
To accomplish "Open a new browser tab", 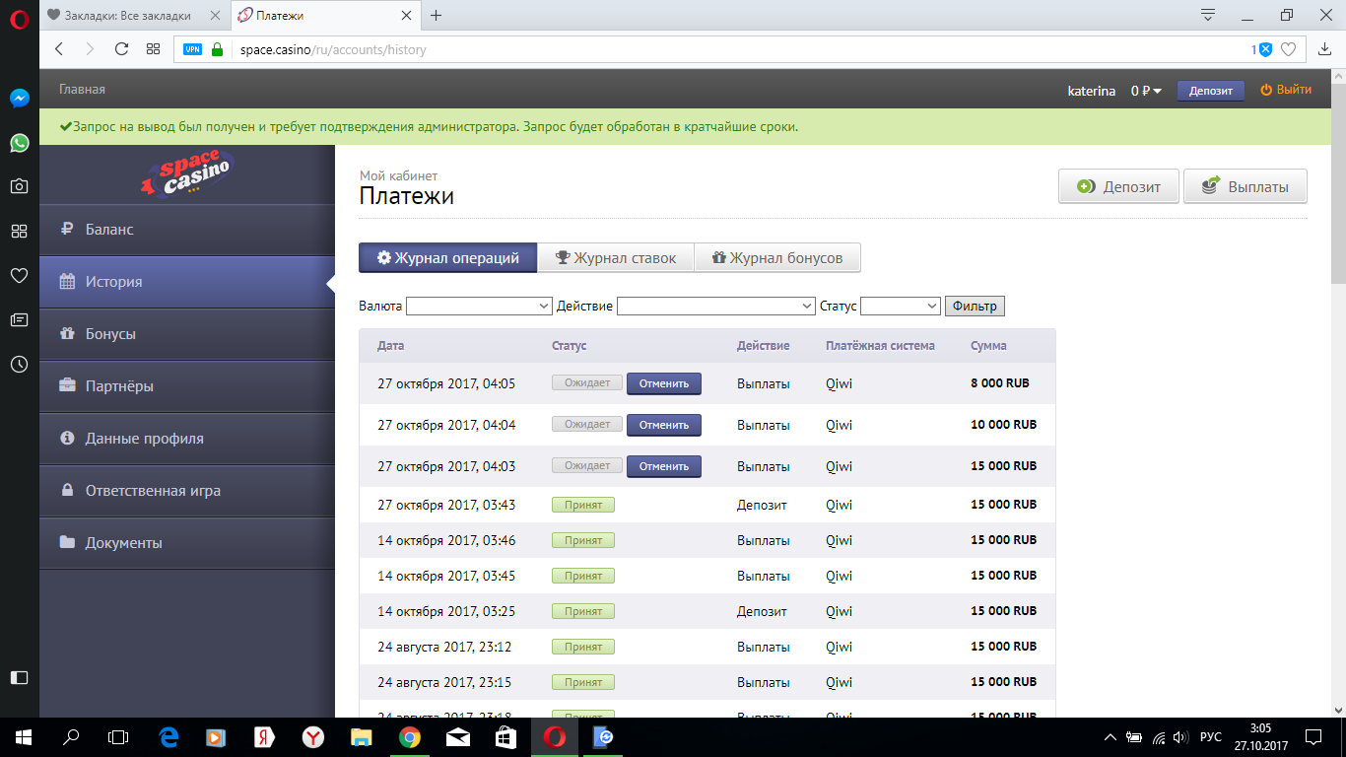I will tap(437, 15).
